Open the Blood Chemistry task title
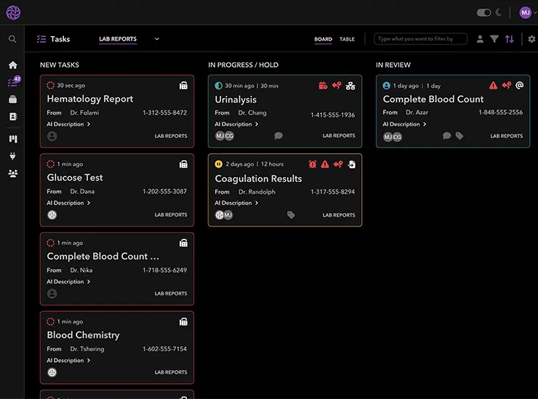This screenshot has height=399, width=538. (83, 335)
